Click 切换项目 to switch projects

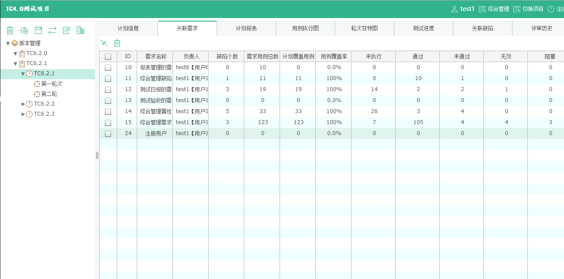click(528, 9)
